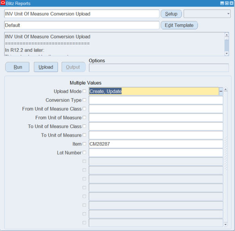Toggle the Upload Mode multiple values checkbox
This screenshot has height=231, width=235.
pos(84,91)
